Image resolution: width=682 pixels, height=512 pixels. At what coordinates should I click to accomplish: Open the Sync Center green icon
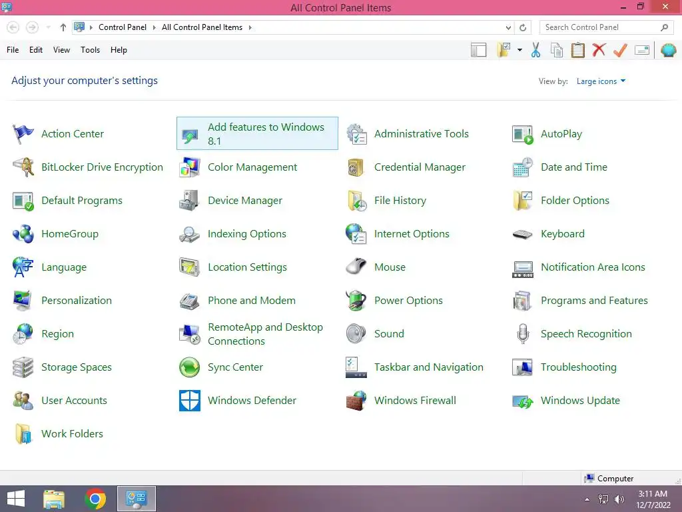point(189,367)
